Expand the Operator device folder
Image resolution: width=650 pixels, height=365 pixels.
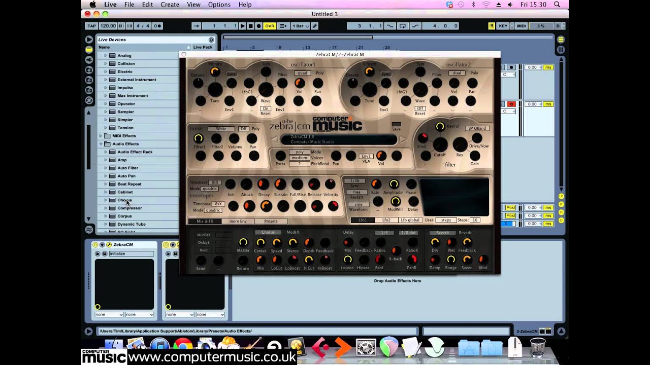click(x=106, y=104)
